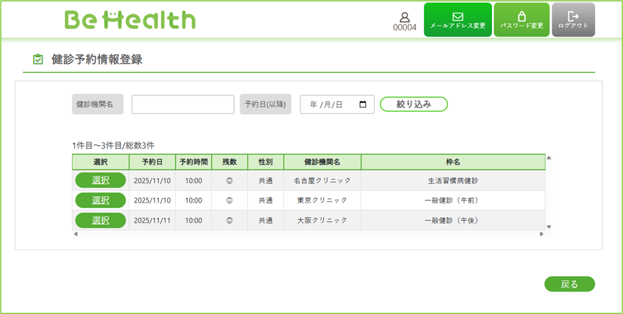
Task: Click the Be Health logo
Action: pos(129,20)
